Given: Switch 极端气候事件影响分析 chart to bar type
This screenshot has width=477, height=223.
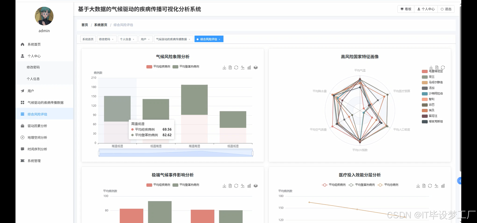Looking at the screenshot, I should 249,186.
